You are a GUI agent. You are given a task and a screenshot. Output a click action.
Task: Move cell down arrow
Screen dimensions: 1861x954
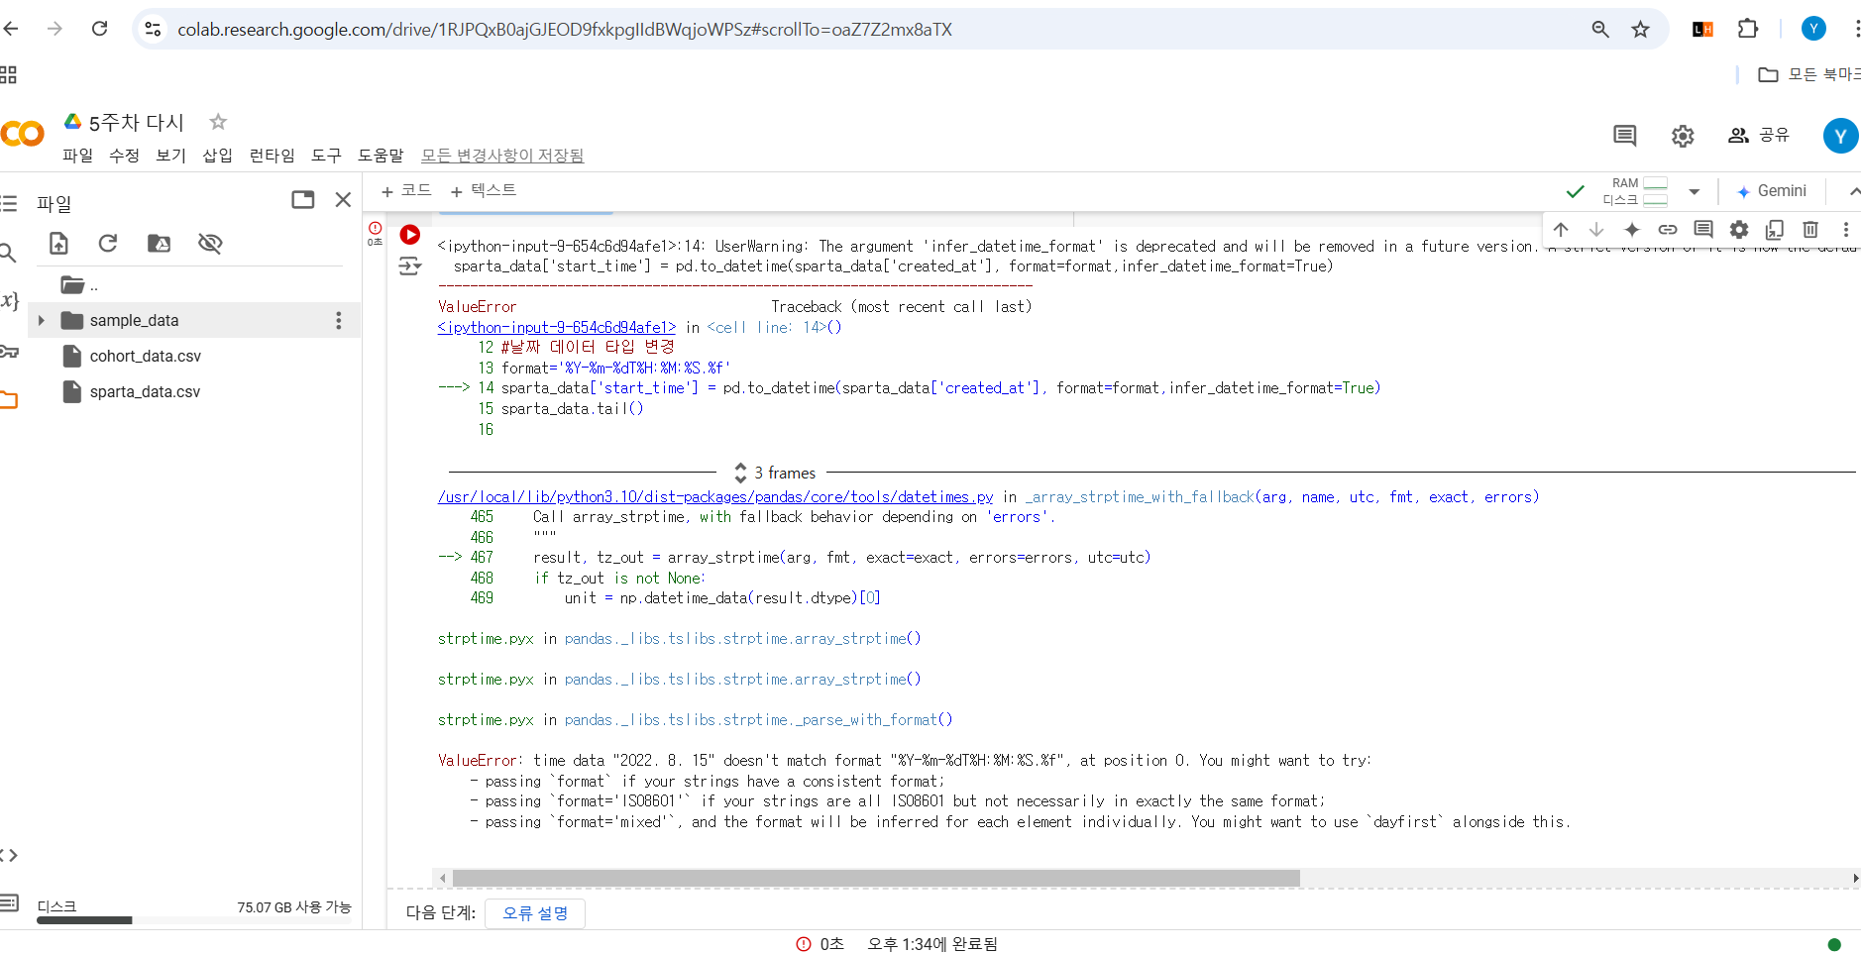pyautogui.click(x=1596, y=230)
